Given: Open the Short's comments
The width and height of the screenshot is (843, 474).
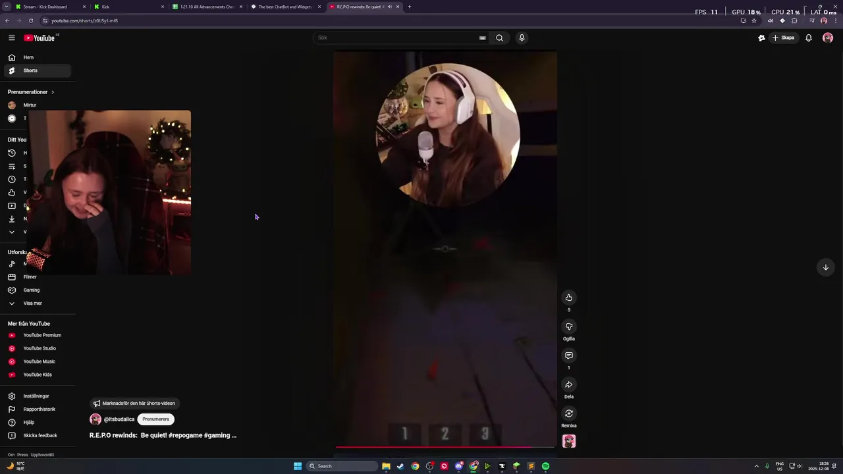Looking at the screenshot, I should [569, 355].
